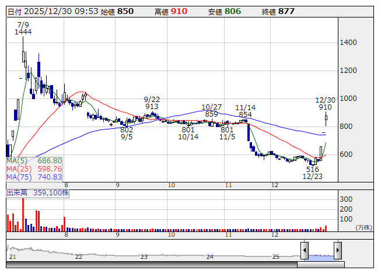Click the 516 12/23 low label

click(x=313, y=173)
